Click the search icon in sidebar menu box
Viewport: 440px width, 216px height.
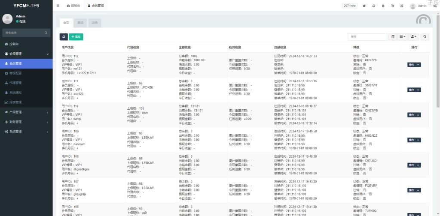tap(46, 33)
